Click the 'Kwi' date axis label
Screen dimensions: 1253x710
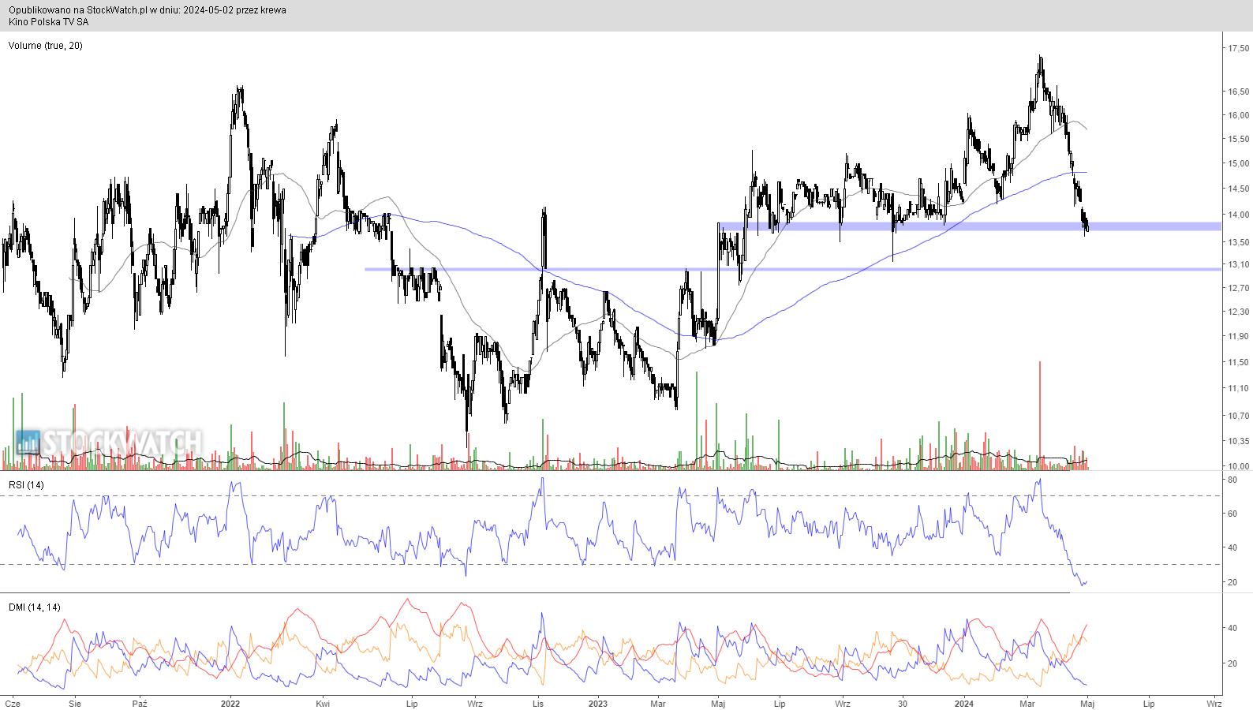click(322, 703)
